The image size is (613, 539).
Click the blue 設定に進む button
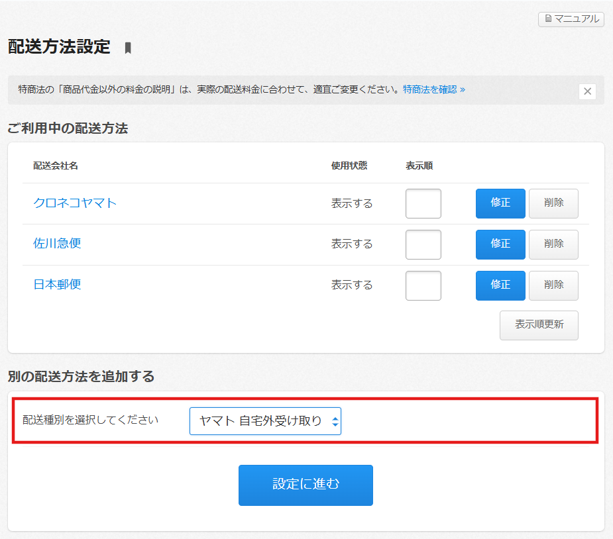(x=306, y=485)
